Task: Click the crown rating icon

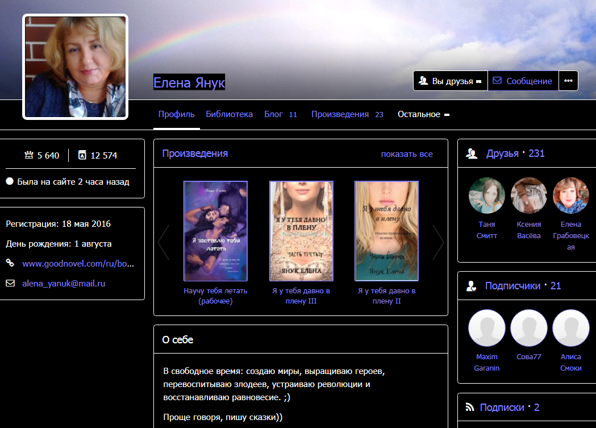Action: coord(29,155)
